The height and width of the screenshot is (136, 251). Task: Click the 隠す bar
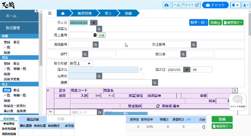pos(126,113)
